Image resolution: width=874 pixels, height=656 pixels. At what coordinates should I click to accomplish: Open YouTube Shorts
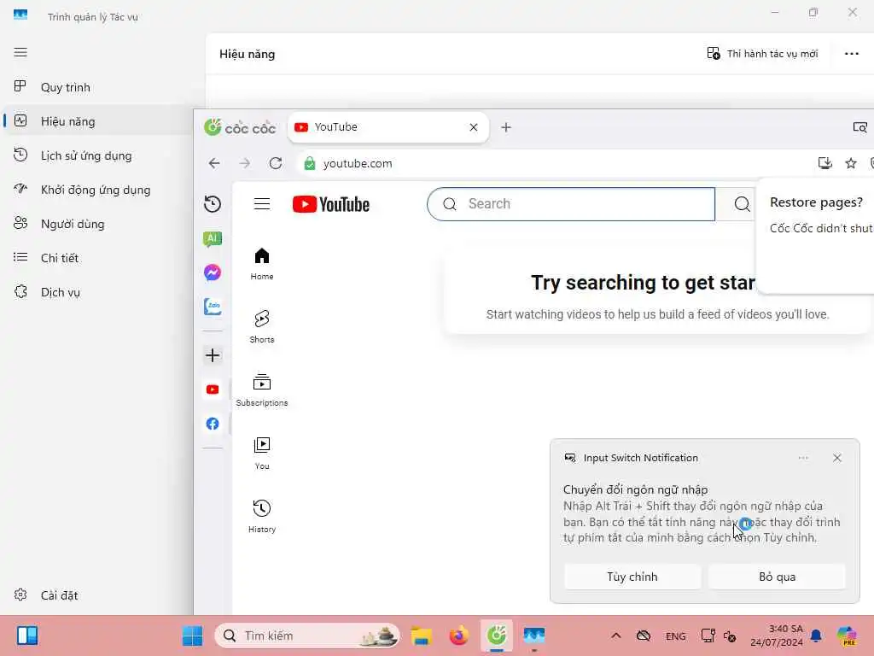point(262,327)
